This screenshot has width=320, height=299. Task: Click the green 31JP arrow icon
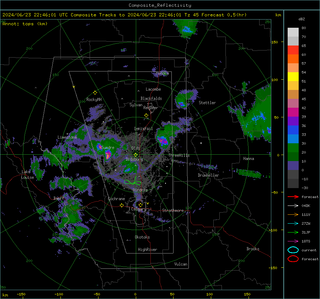tap(293, 232)
